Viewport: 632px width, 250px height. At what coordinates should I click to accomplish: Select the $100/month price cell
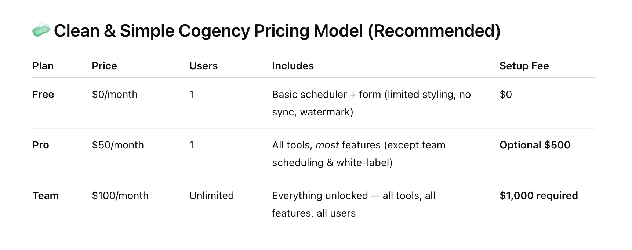pyautogui.click(x=120, y=196)
